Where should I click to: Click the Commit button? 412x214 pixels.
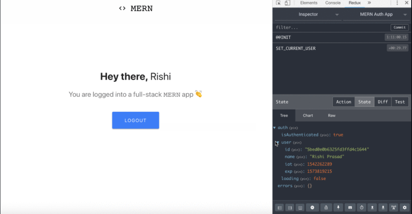click(x=399, y=27)
